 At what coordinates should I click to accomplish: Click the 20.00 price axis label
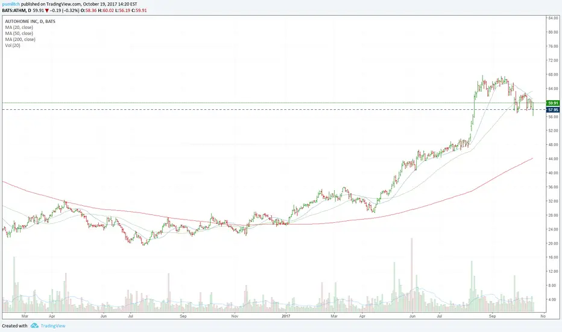(x=553, y=243)
